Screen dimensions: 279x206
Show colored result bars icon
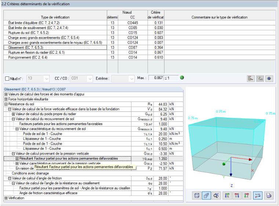click(x=251, y=78)
